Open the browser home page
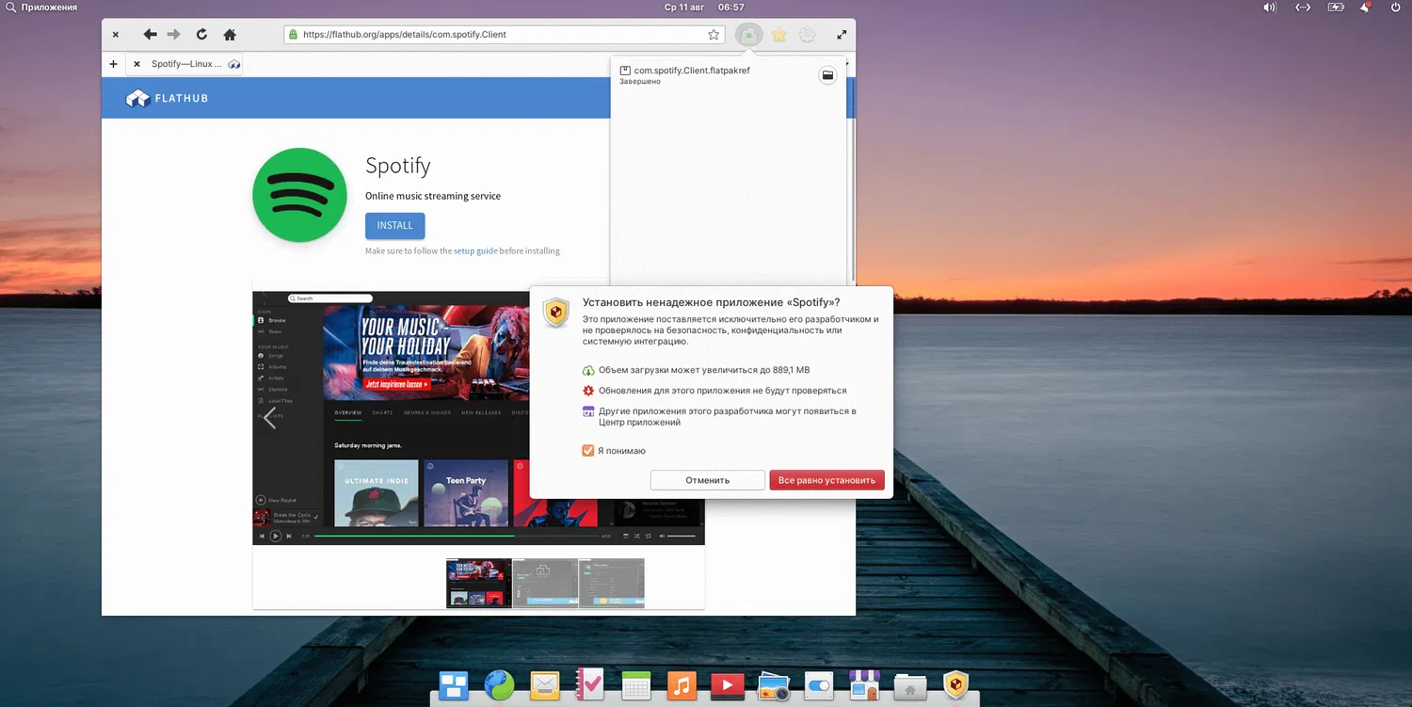This screenshot has height=707, width=1412. pyautogui.click(x=230, y=35)
